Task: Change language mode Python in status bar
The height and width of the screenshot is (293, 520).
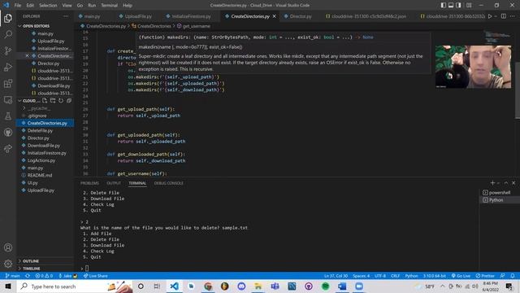Action: [412, 276]
